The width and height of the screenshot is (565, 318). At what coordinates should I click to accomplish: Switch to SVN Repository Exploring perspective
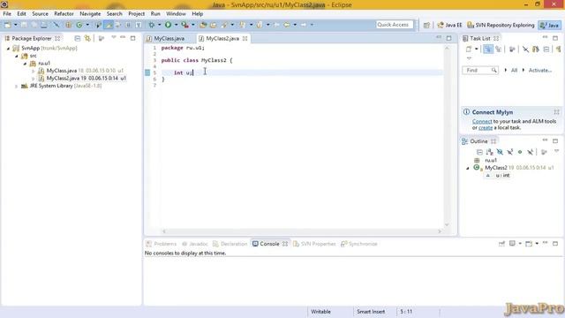click(x=501, y=26)
